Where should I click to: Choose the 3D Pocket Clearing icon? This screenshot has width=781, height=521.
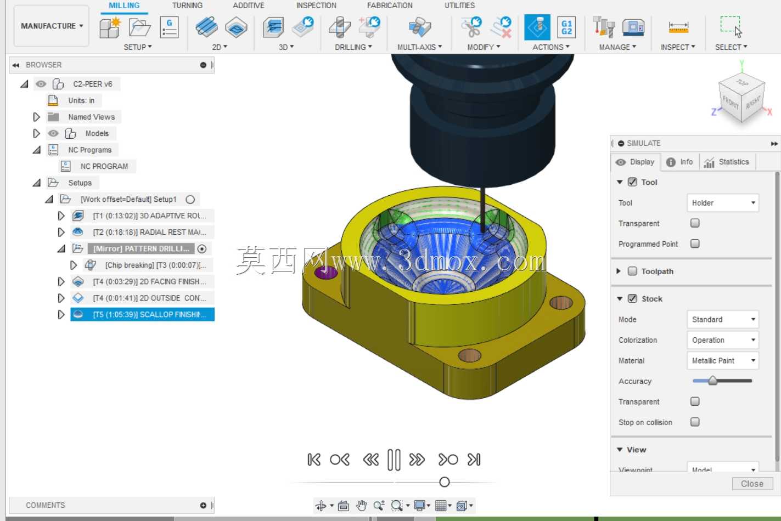[x=303, y=27]
